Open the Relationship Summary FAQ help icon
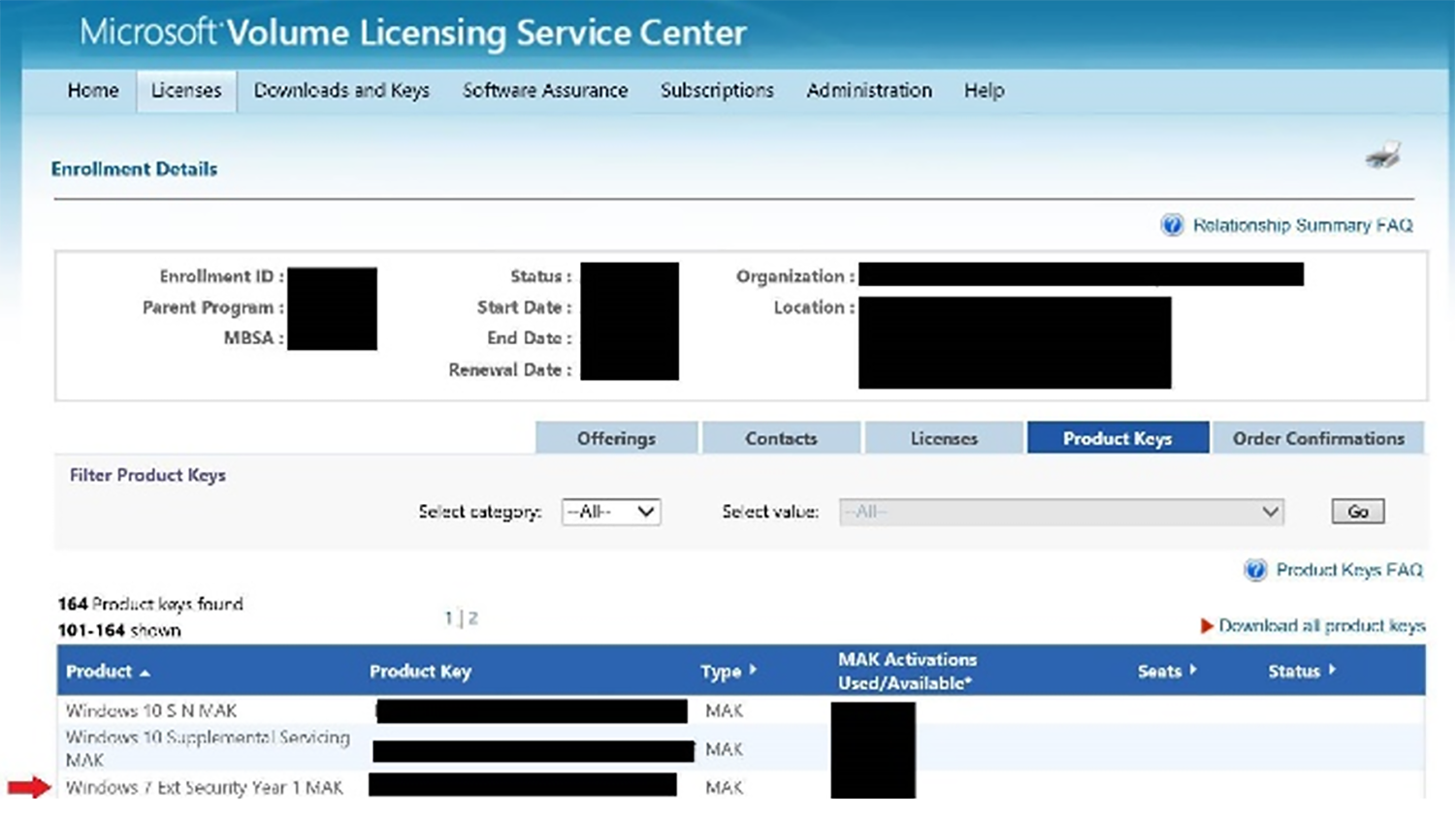The height and width of the screenshot is (819, 1455). click(1172, 224)
